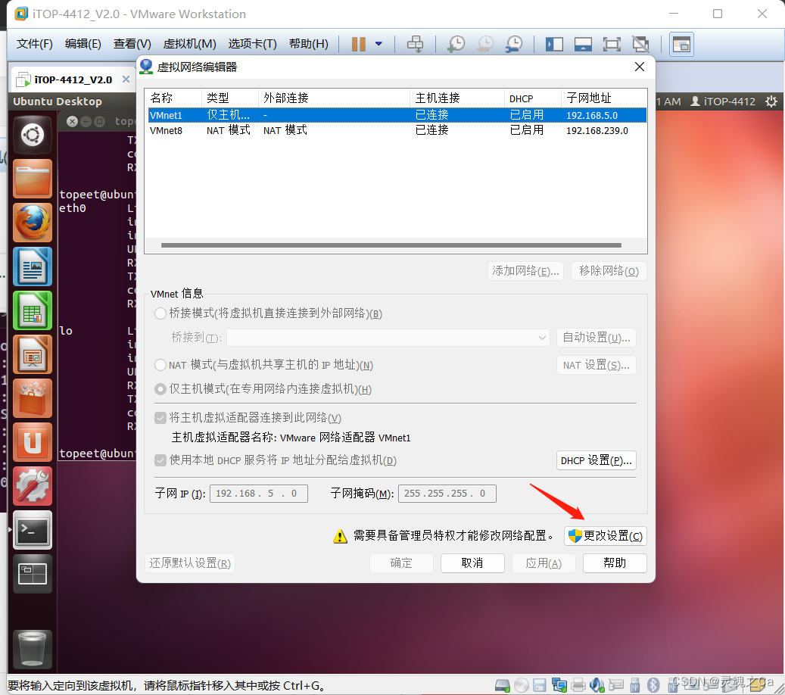
Task: Open the 文件(F) menu
Action: pyautogui.click(x=35, y=44)
